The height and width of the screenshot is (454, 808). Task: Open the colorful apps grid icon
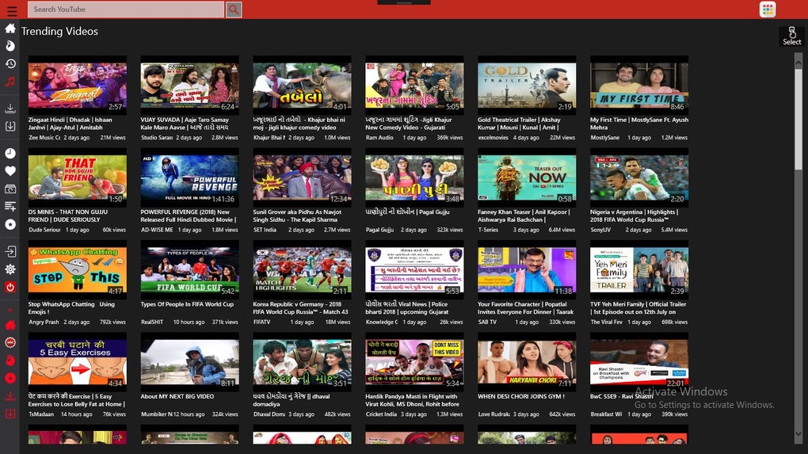(768, 10)
